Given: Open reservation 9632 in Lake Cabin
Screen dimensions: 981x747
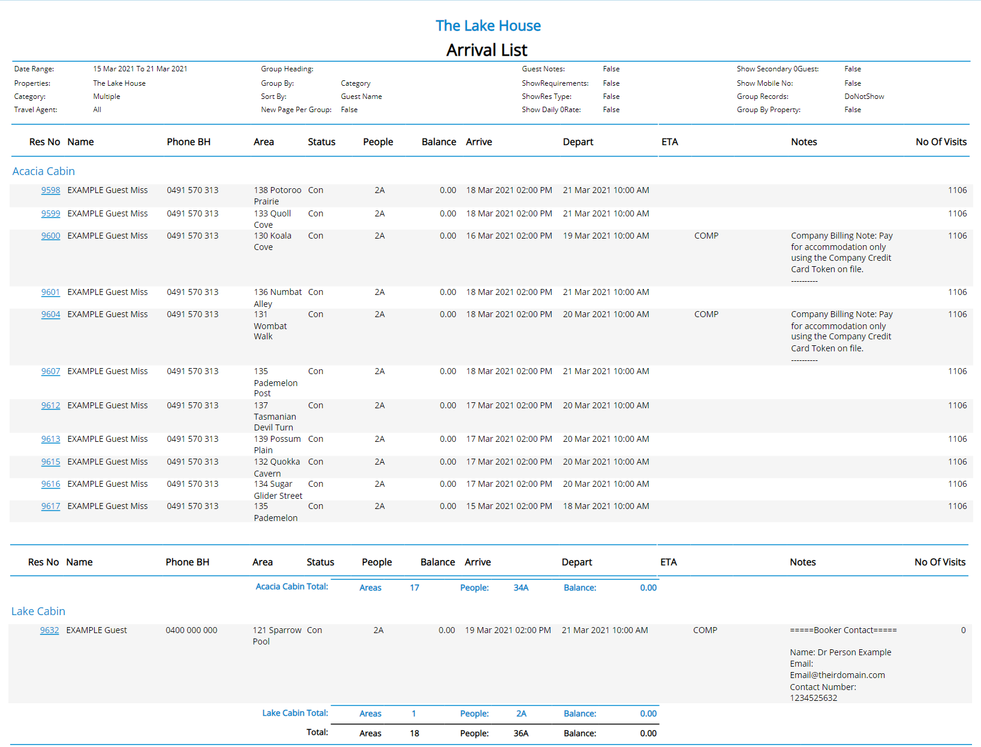Looking at the screenshot, I should pyautogui.click(x=49, y=630).
